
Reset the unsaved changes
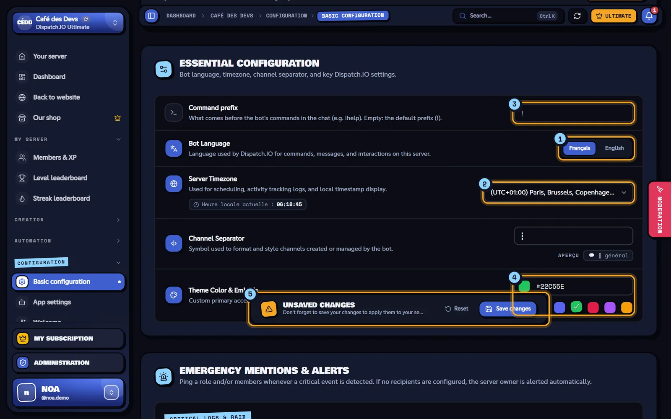point(457,309)
